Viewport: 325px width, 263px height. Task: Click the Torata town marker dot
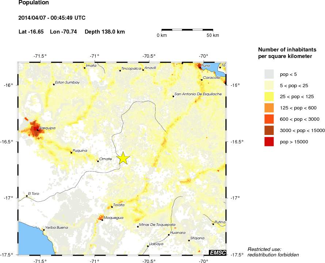pos(112,207)
